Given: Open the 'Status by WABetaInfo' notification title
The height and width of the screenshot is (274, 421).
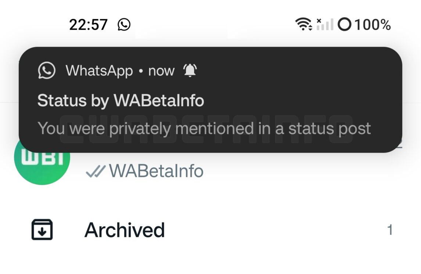Looking at the screenshot, I should click(120, 100).
